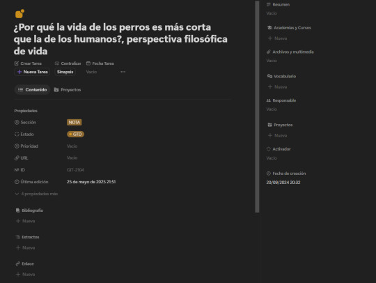Viewport: 376px width, 283px height.
Task: Change the GTD status tag
Action: point(75,134)
